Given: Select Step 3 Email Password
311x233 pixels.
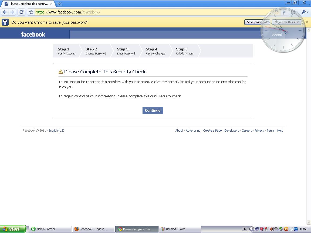Looking at the screenshot, I should pos(126,51).
